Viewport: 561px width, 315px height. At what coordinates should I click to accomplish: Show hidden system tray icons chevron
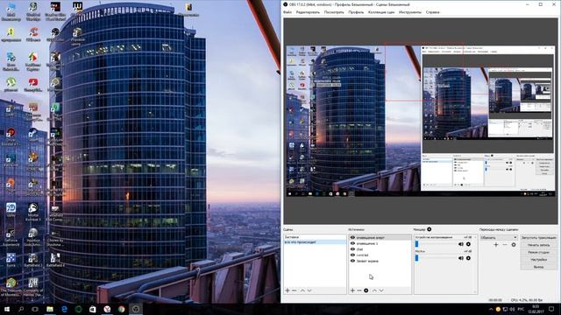tap(491, 309)
